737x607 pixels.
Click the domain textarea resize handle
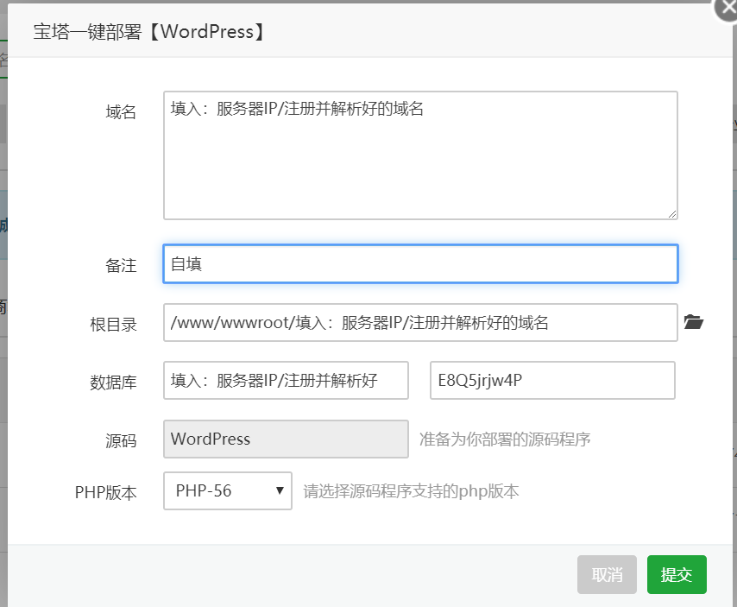point(671,213)
